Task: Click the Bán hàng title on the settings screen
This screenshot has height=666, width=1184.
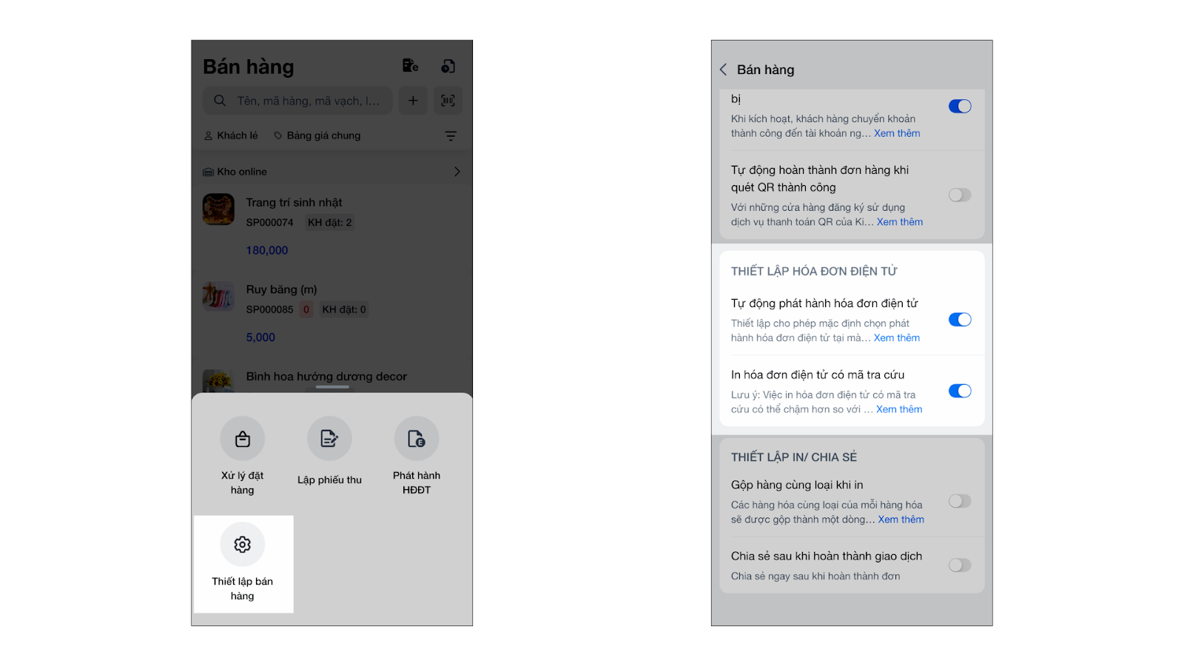Action: tap(765, 70)
